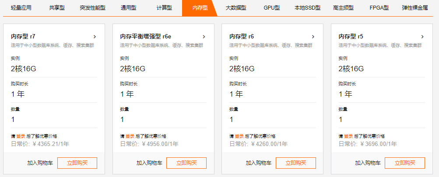439x177 pixels.
Task: Click the price ¥ 4956.00/1年
Action: click(x=160, y=144)
